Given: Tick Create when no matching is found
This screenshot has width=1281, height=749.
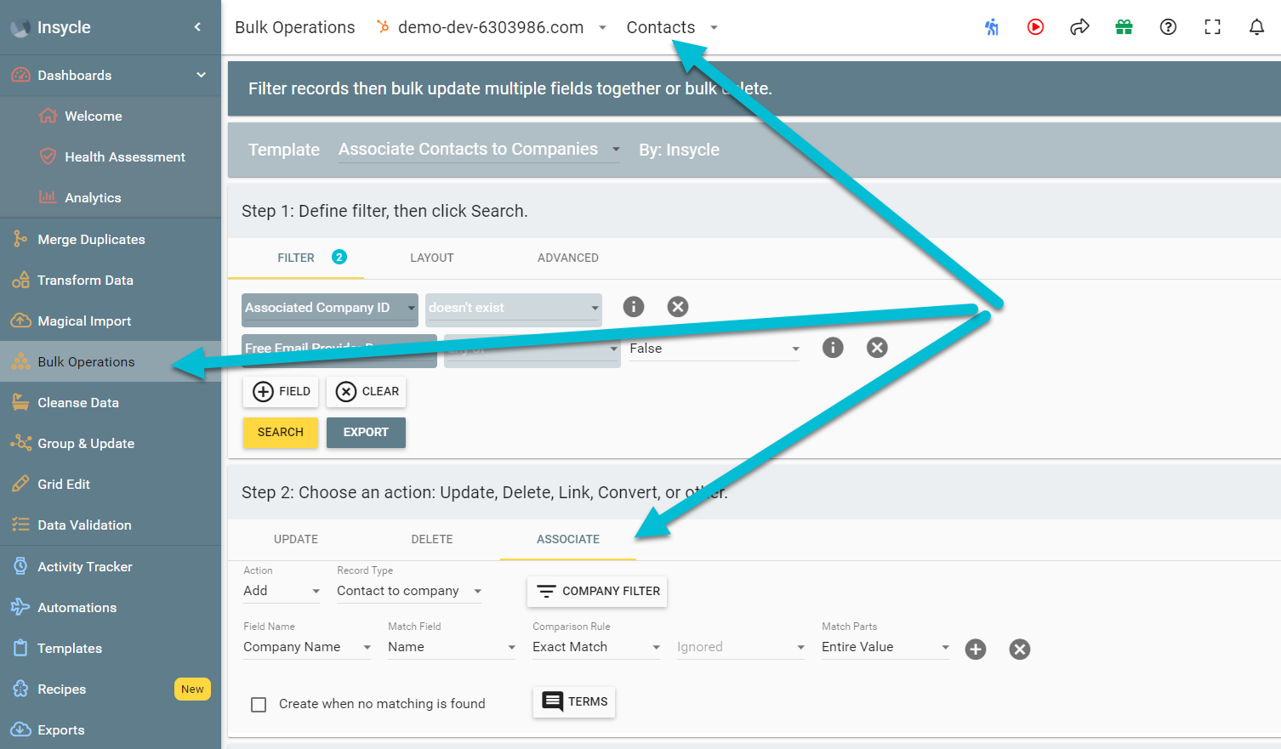Looking at the screenshot, I should coord(259,705).
